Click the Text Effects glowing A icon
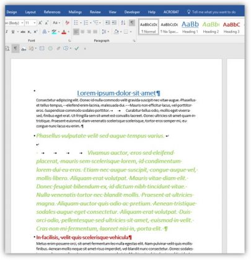 coord(44,32)
